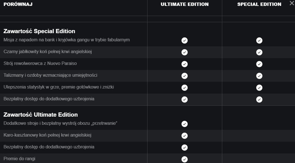Select the Ultimate Edition column header
The height and width of the screenshot is (163, 295).
[x=185, y=4]
